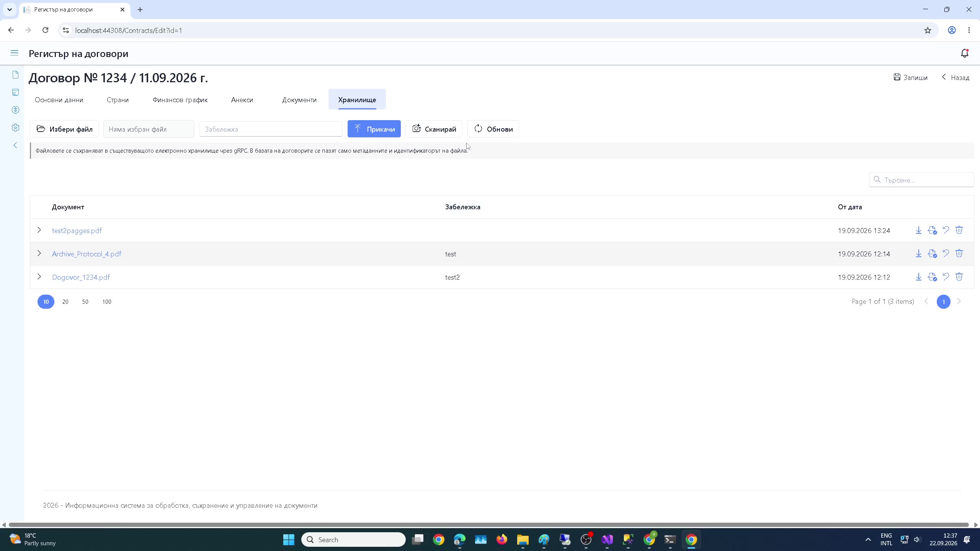Open test2pagges.pdf link
Image resolution: width=980 pixels, height=551 pixels.
point(77,230)
